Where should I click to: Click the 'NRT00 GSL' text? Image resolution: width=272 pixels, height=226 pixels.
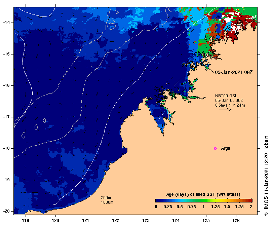pyautogui.click(x=226, y=96)
